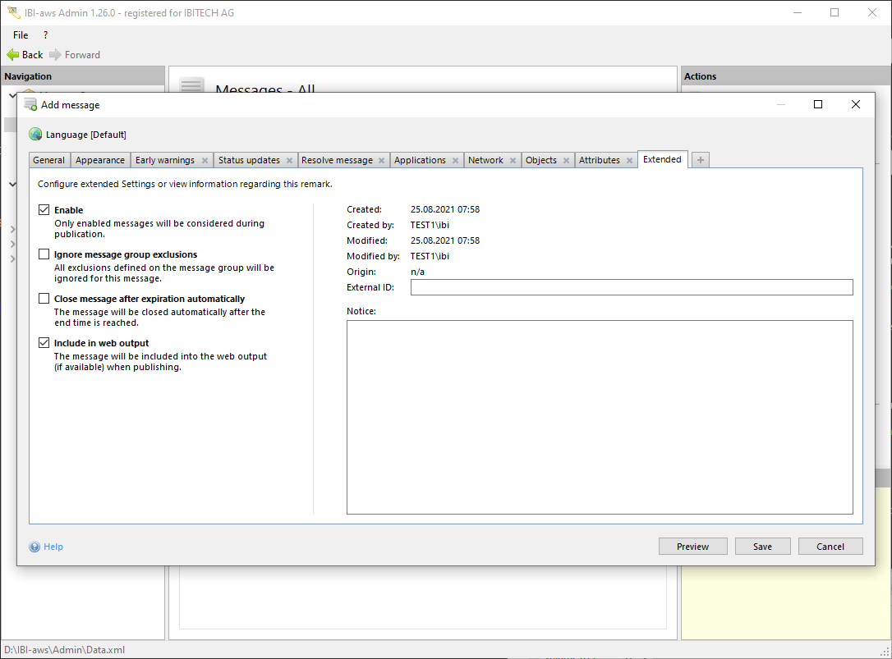
Task: Click the Language globe icon
Action: point(35,135)
